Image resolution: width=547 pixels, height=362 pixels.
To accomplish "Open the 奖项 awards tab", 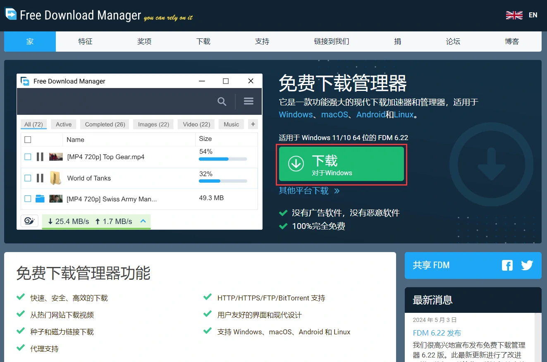I will (144, 41).
